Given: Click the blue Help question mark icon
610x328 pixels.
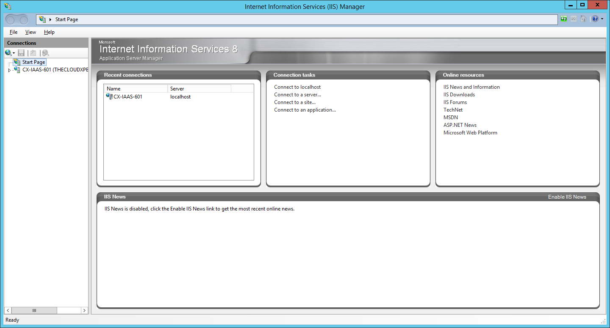Looking at the screenshot, I should coord(595,19).
